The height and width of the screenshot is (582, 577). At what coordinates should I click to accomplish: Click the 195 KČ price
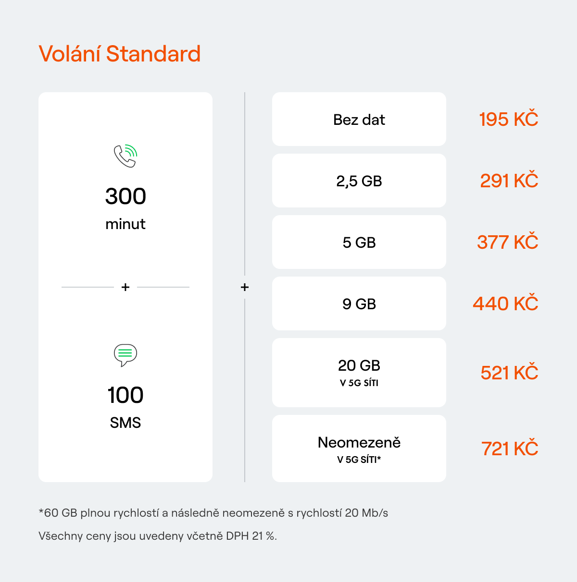508,119
